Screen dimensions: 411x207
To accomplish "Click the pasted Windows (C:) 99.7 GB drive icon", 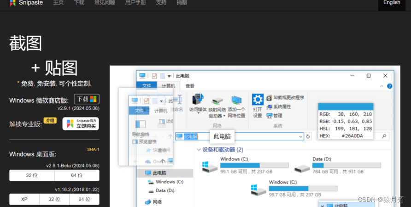I will (258, 190).
